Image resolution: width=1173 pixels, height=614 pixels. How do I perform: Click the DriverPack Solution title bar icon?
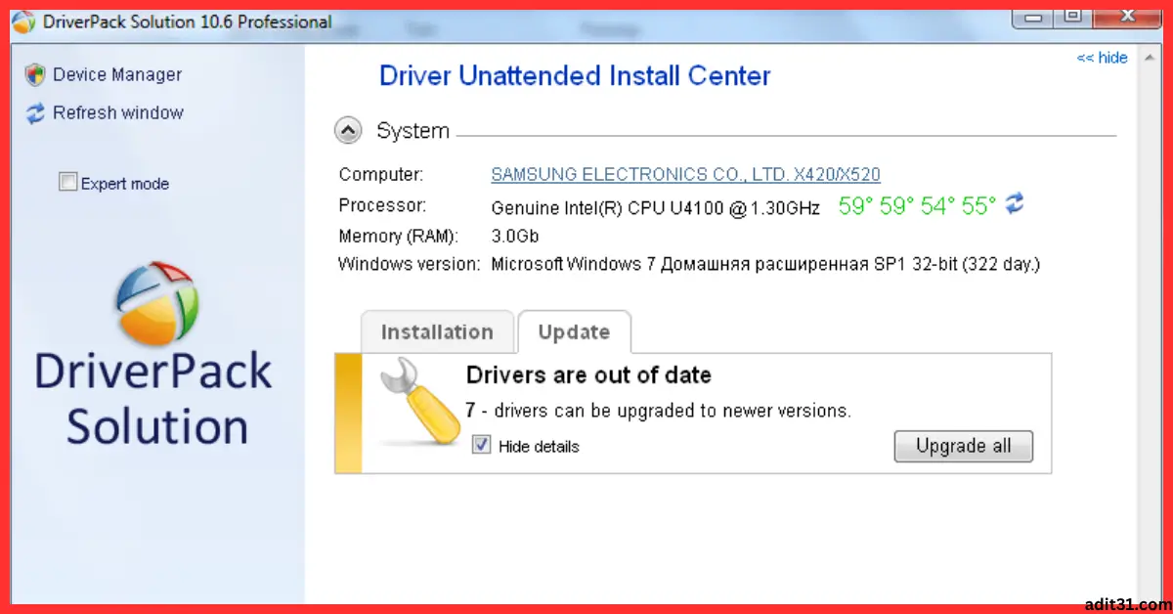click(25, 22)
